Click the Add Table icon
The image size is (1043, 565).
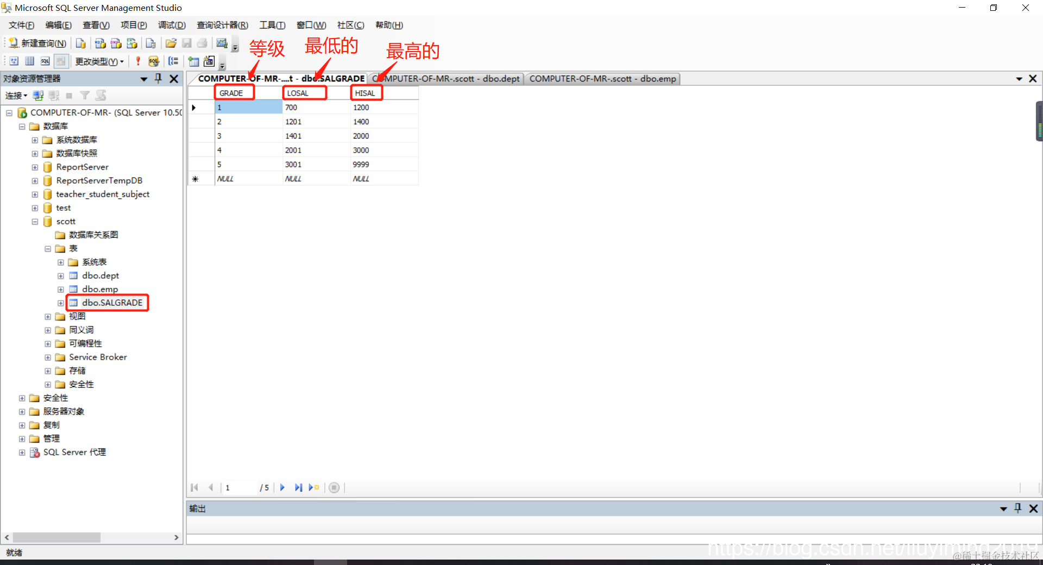point(193,61)
